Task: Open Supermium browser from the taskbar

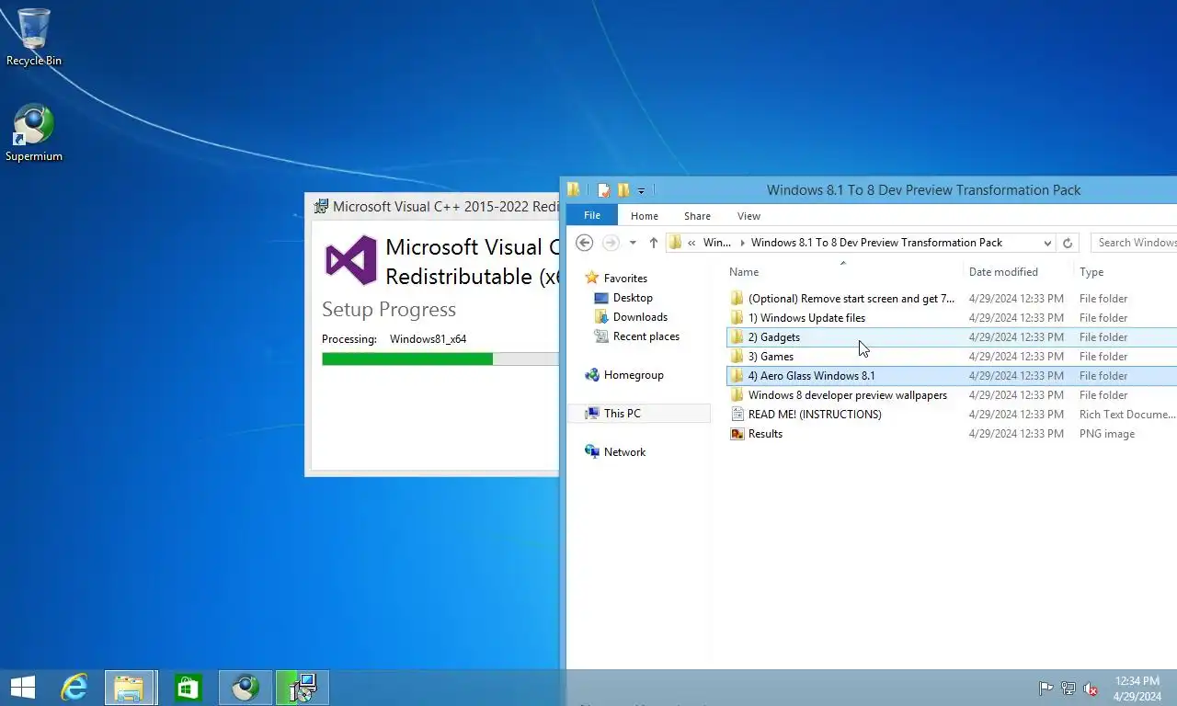Action: point(246,688)
